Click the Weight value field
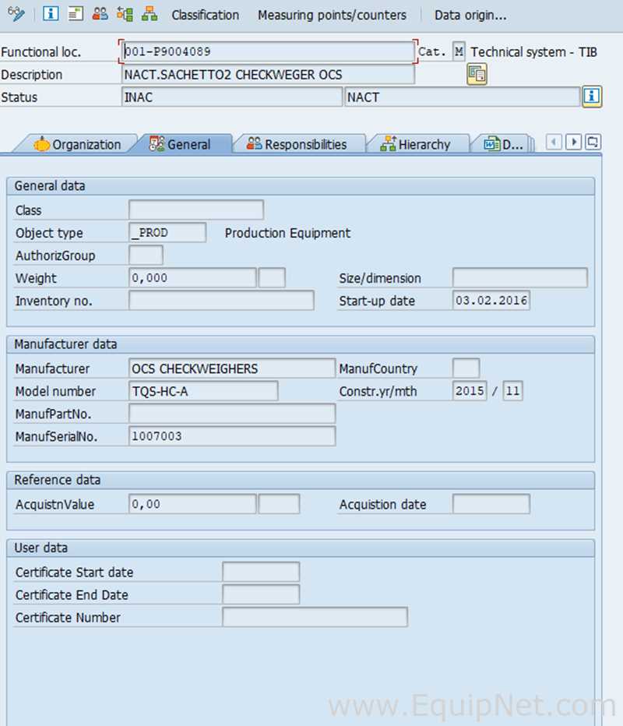 [x=192, y=278]
